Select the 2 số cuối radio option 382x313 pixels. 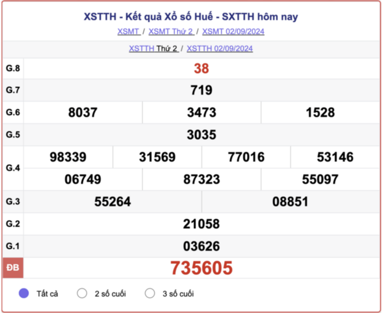pos(82,293)
